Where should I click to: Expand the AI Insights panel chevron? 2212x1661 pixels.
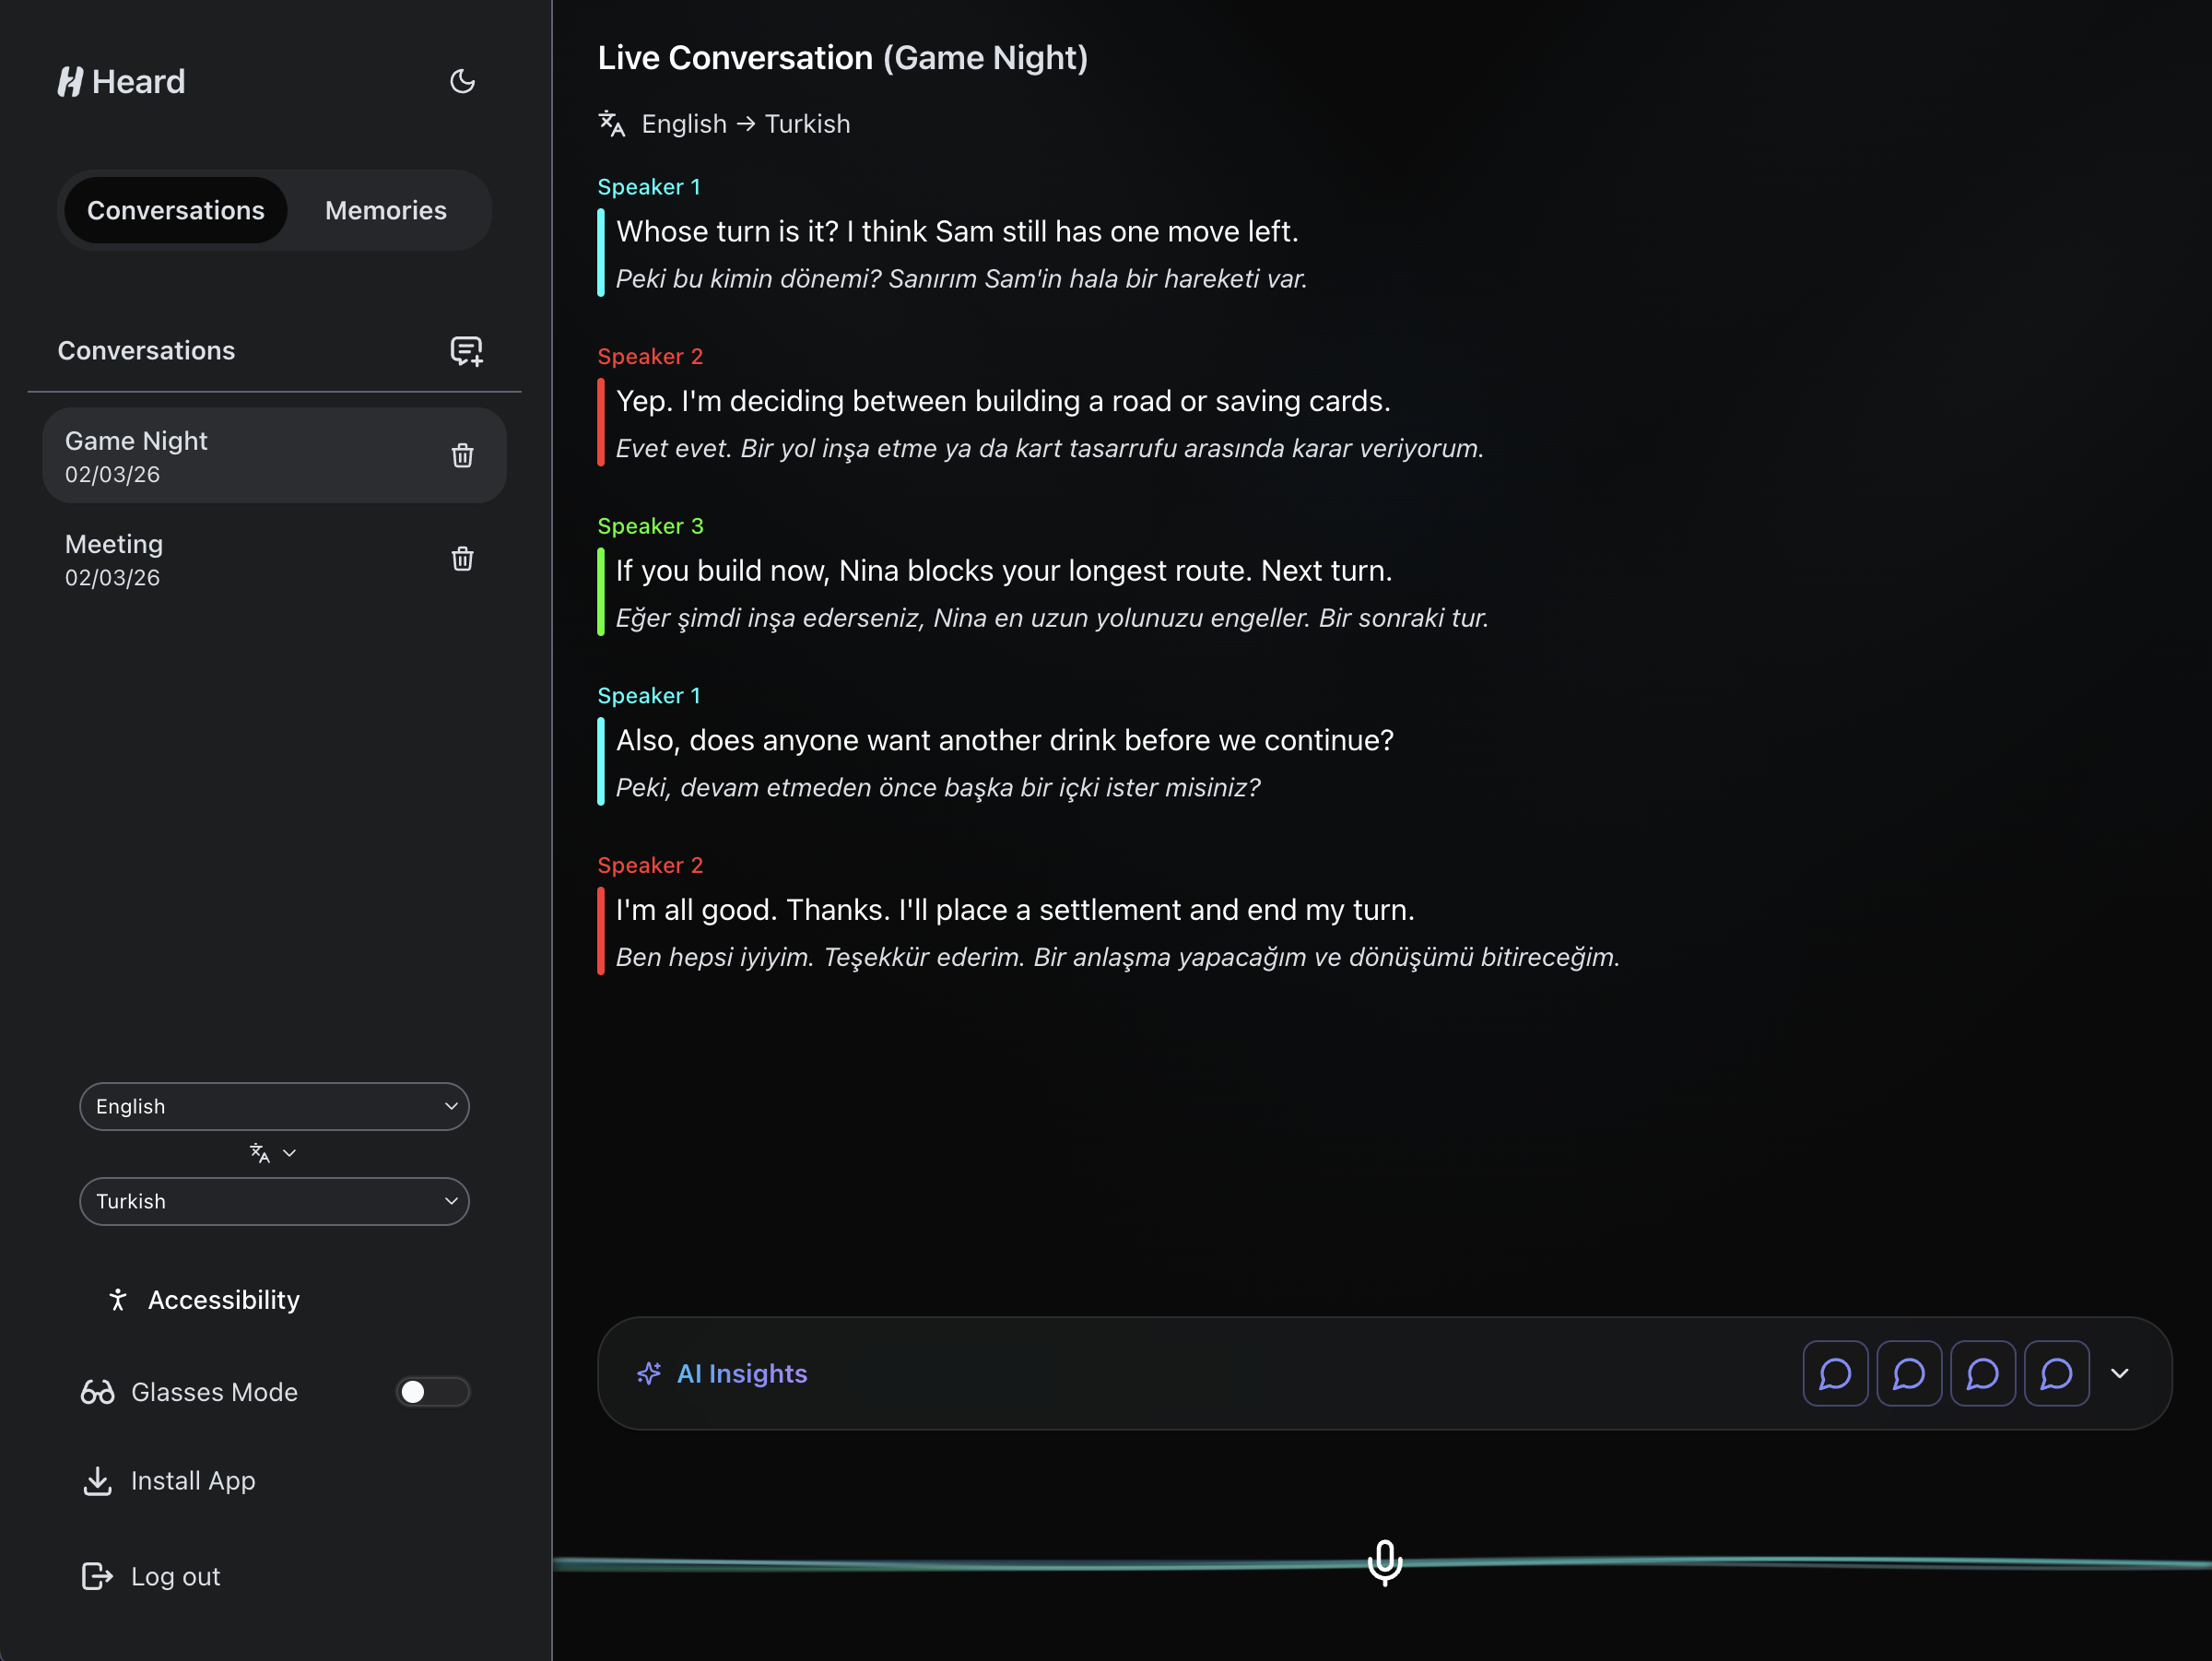coord(2122,1373)
